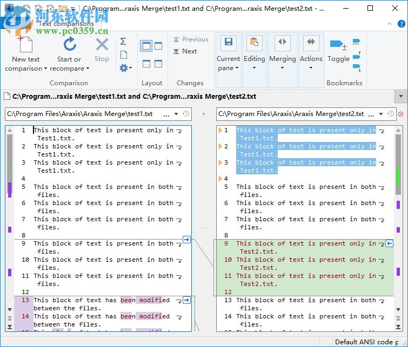The width and height of the screenshot is (408, 347).
Task: Open the Text comparisons ribbon tab
Action: pos(66,24)
